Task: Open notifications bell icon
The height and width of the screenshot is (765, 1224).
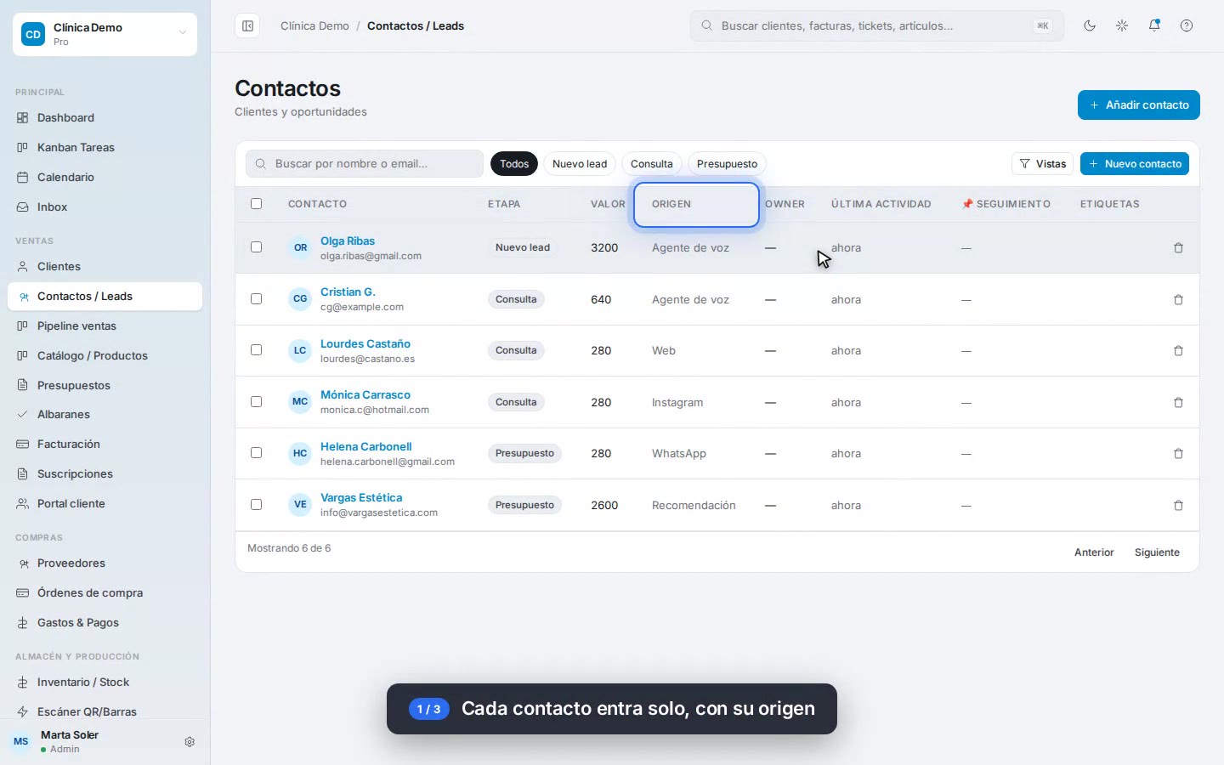Action: [1154, 25]
